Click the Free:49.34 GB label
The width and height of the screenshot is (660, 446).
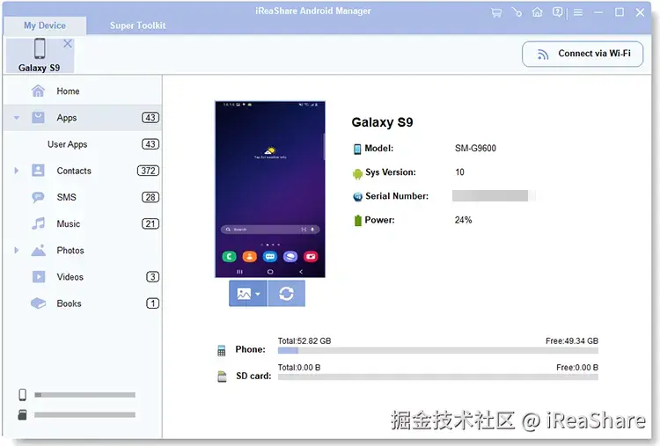[x=572, y=340]
